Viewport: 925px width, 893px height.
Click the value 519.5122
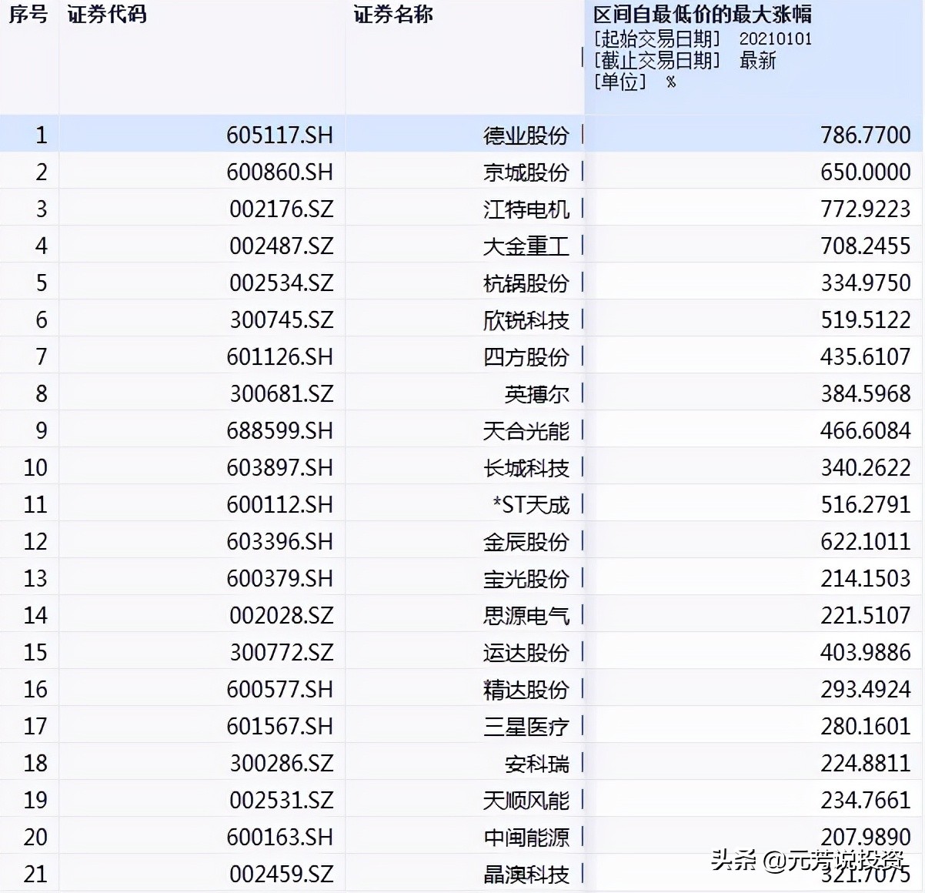tap(866, 320)
